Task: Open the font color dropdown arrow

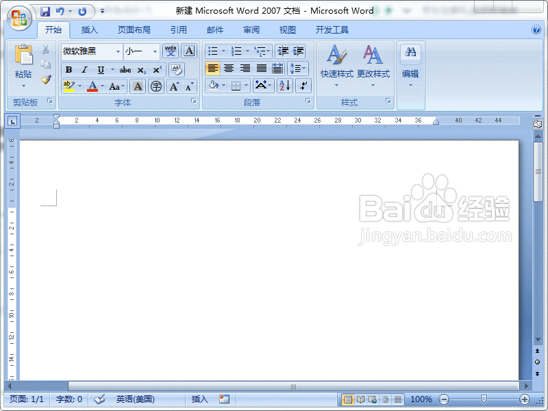Action: pos(102,86)
